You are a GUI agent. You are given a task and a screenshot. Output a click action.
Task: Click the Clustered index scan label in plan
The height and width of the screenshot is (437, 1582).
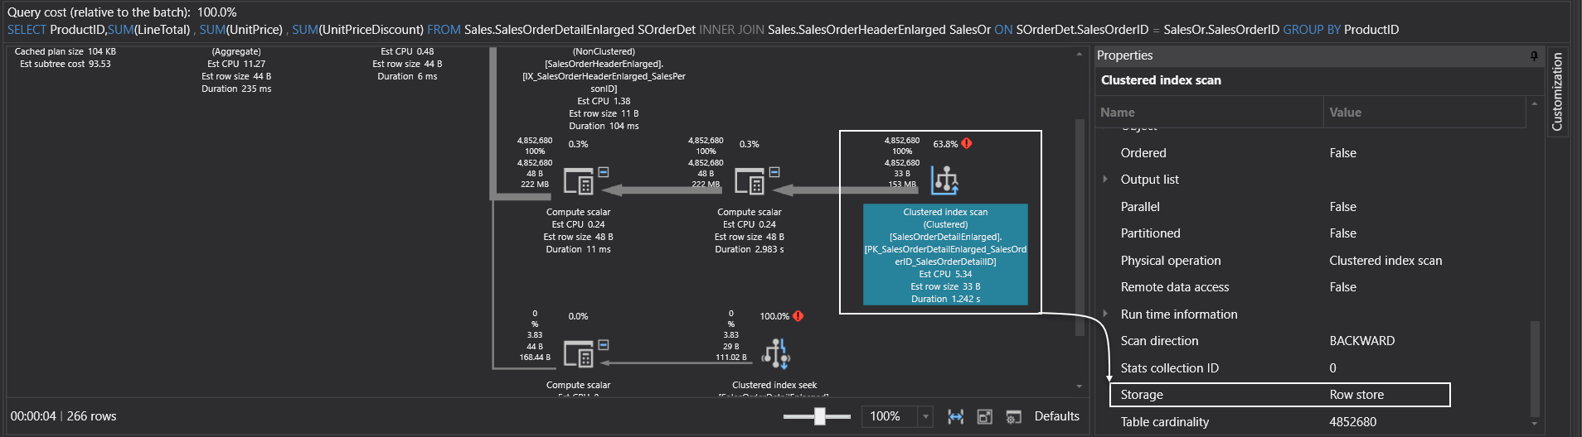click(945, 212)
